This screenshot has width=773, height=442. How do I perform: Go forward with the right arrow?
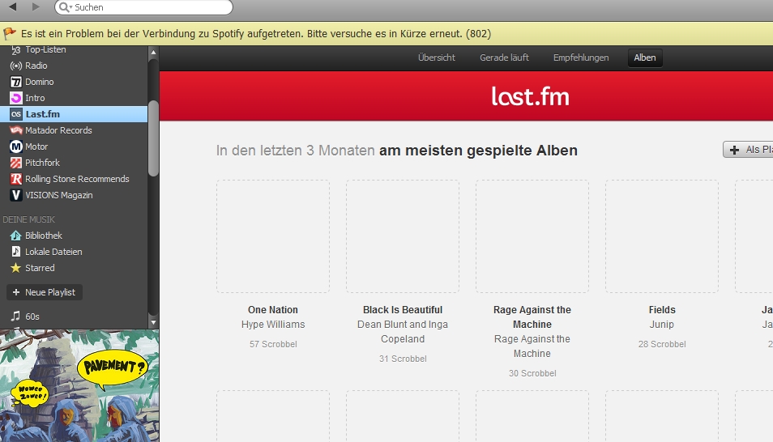(x=36, y=7)
